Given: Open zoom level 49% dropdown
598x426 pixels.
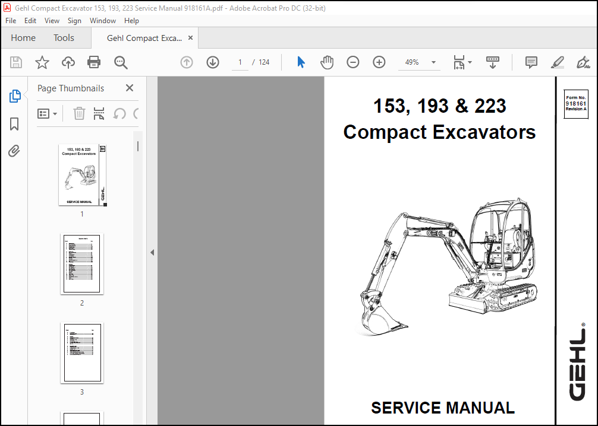Looking at the screenshot, I should click(x=433, y=62).
